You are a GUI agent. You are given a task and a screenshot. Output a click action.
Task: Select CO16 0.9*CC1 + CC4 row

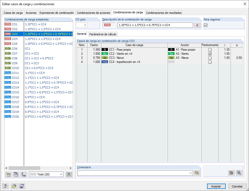pyautogui.click(x=39, y=97)
